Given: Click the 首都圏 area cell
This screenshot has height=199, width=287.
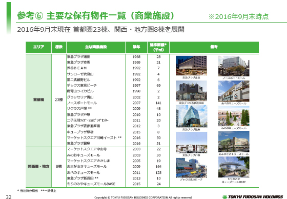Looking at the screenshot, I should click(x=38, y=100).
